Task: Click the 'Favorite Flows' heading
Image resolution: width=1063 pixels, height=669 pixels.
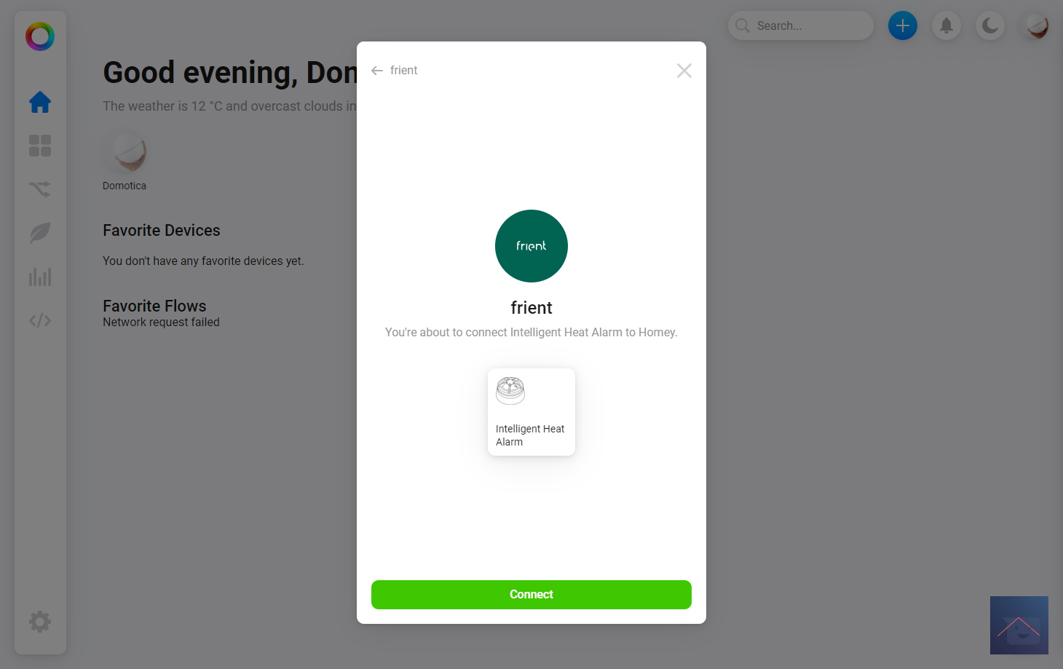Action: coord(154,306)
